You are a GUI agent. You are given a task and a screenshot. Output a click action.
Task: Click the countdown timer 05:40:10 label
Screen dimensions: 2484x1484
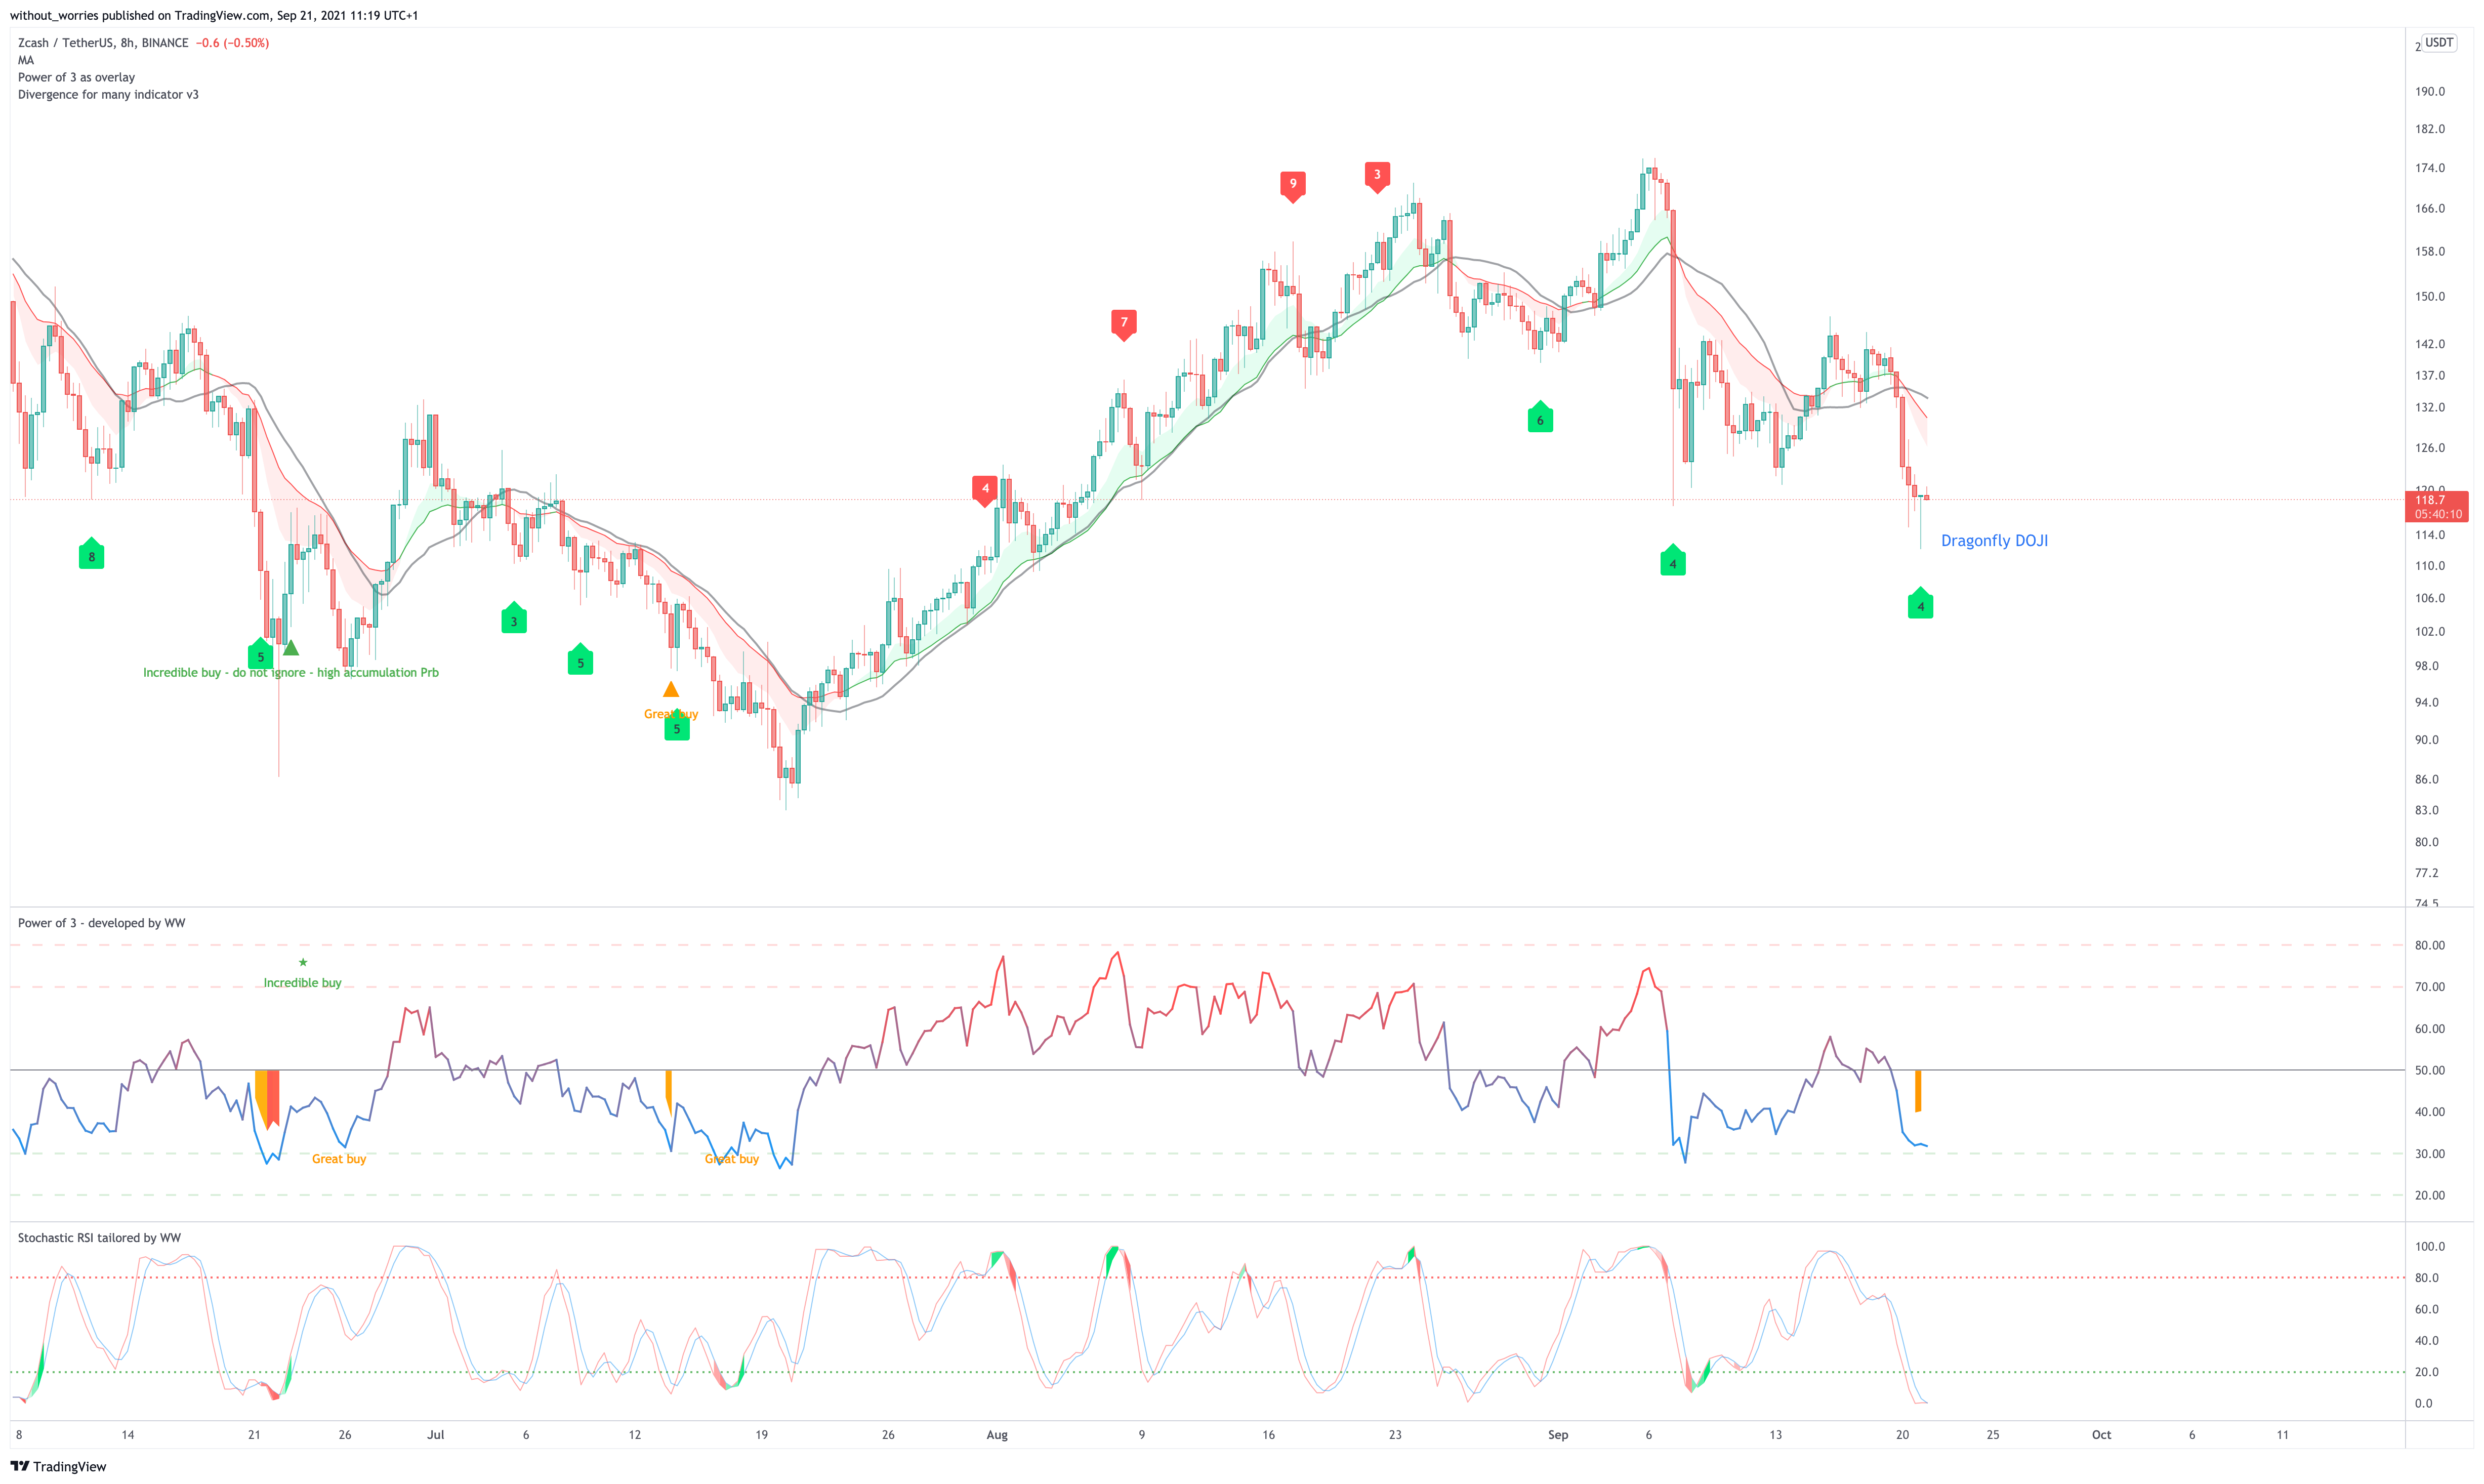click(x=2438, y=514)
